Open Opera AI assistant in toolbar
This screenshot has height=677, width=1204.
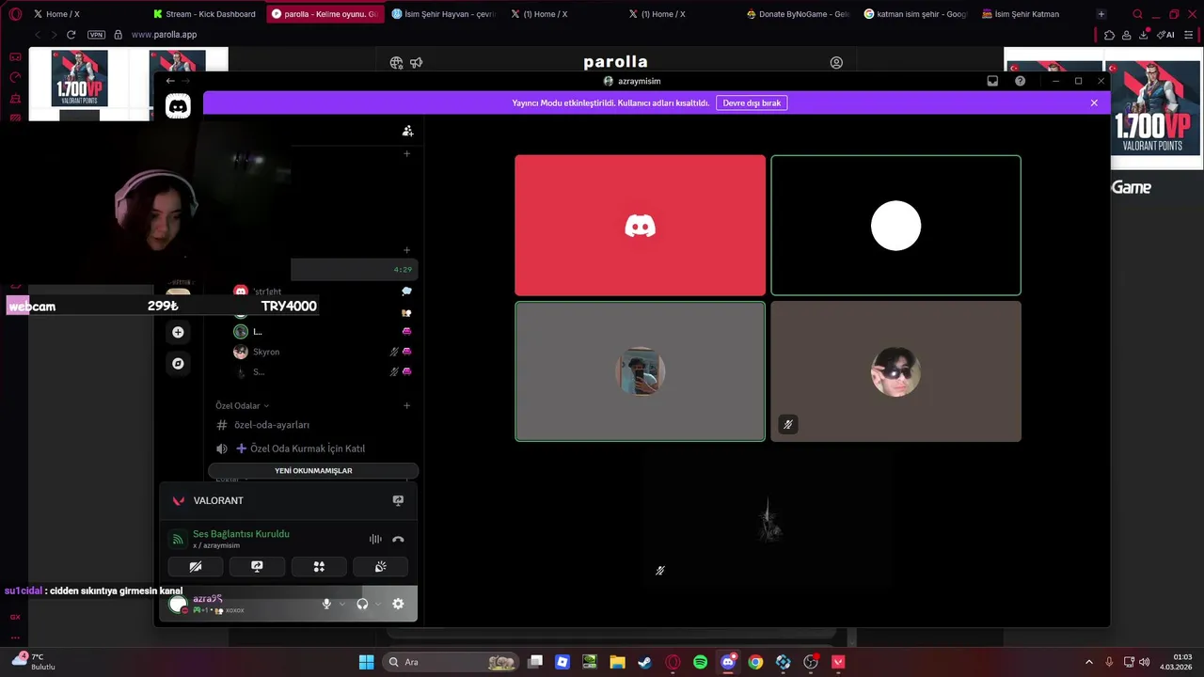(x=1166, y=35)
